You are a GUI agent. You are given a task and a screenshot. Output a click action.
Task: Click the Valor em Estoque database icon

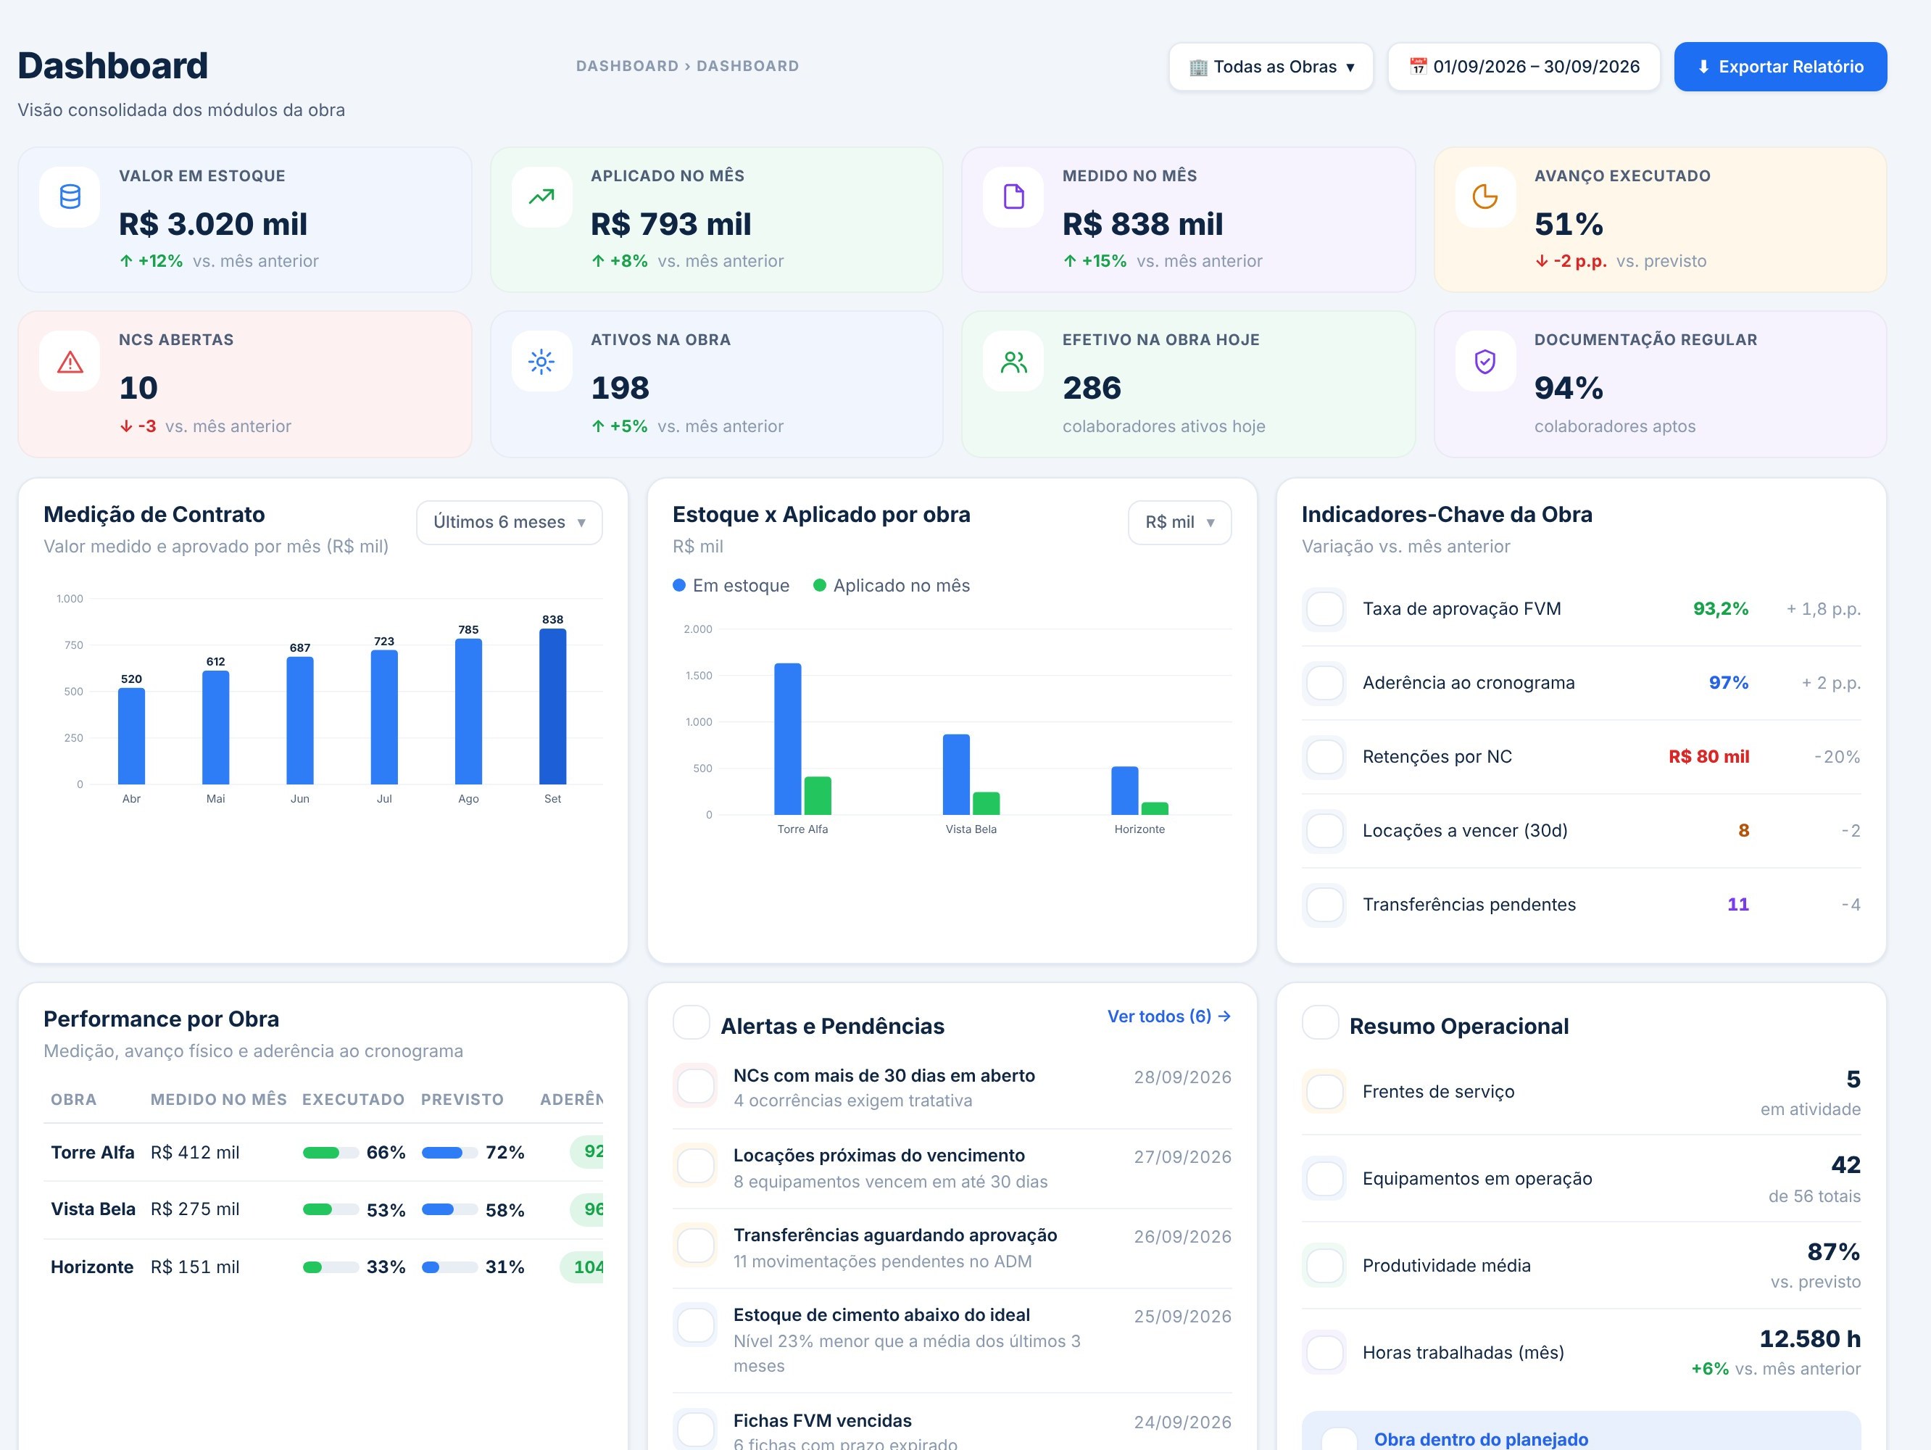point(70,197)
